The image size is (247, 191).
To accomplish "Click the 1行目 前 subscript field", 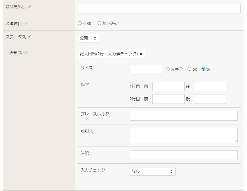I will (168, 87).
